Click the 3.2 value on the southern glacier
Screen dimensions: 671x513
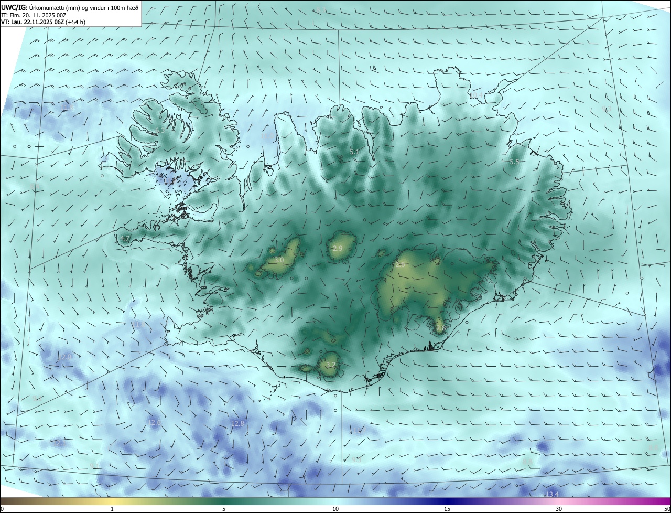(330, 365)
